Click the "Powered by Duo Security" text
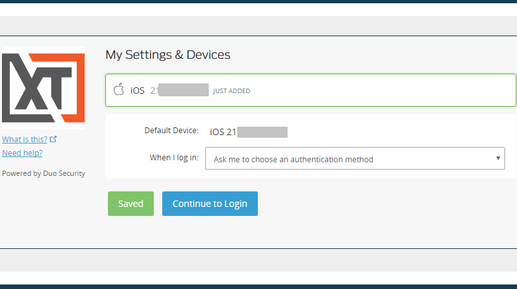517x289 pixels. coord(43,173)
